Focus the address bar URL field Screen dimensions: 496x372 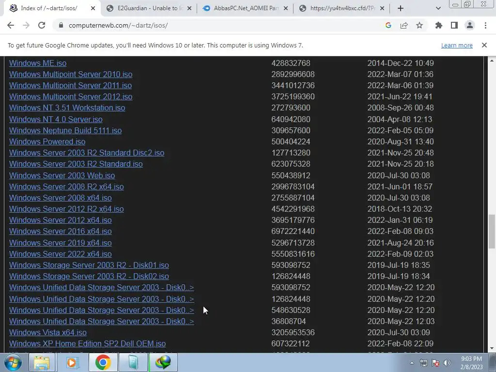click(221, 25)
